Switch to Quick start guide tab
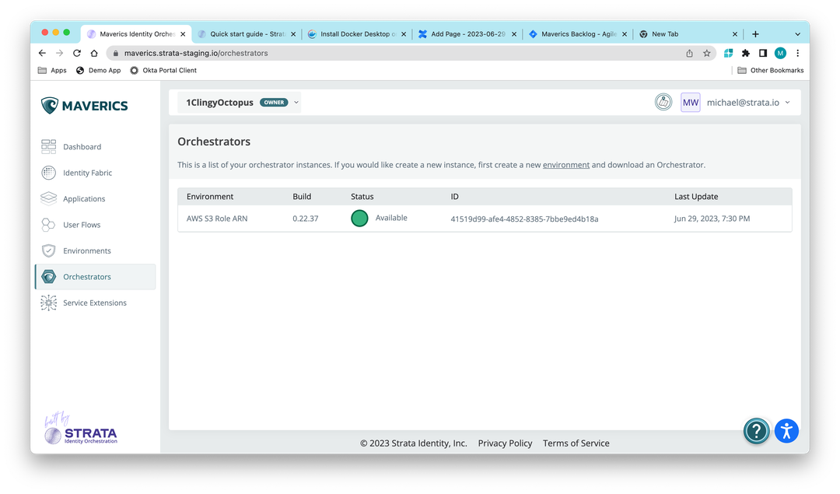840x494 pixels. coord(247,33)
